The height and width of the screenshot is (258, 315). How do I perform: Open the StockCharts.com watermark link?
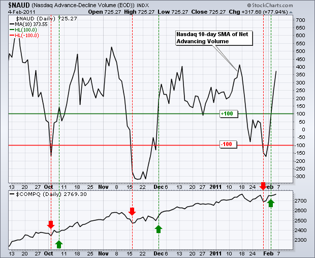[272, 6]
